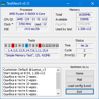This screenshot has height=99, width=99.
Task: Click log scrollbar up arrow
Action: pos(58,70)
